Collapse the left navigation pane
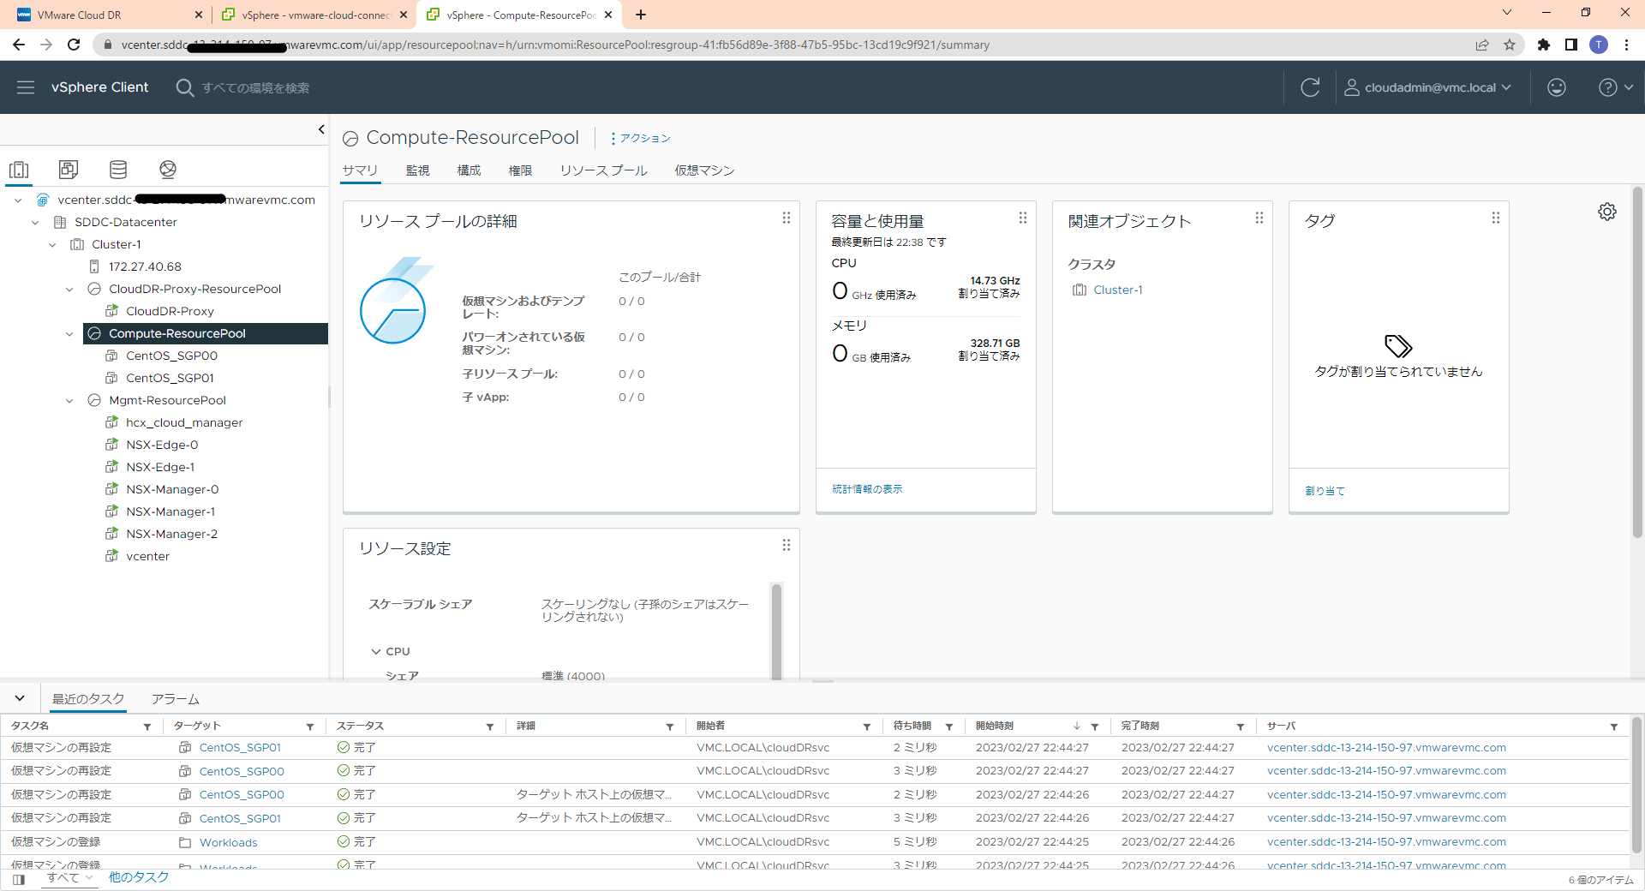This screenshot has width=1645, height=891. tap(321, 129)
